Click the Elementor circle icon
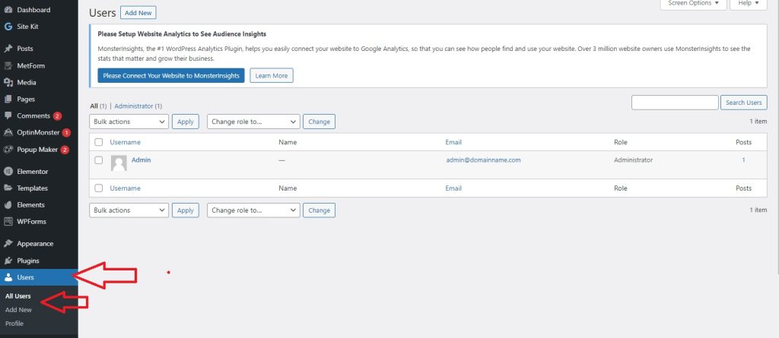This screenshot has width=779, height=338. 8,171
